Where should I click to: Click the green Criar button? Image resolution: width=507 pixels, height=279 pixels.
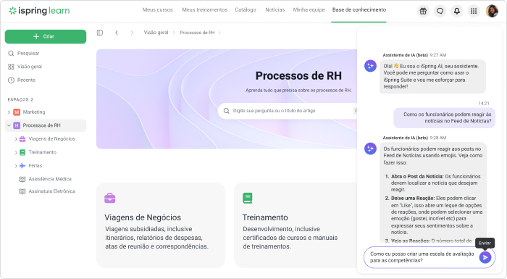[x=46, y=36]
